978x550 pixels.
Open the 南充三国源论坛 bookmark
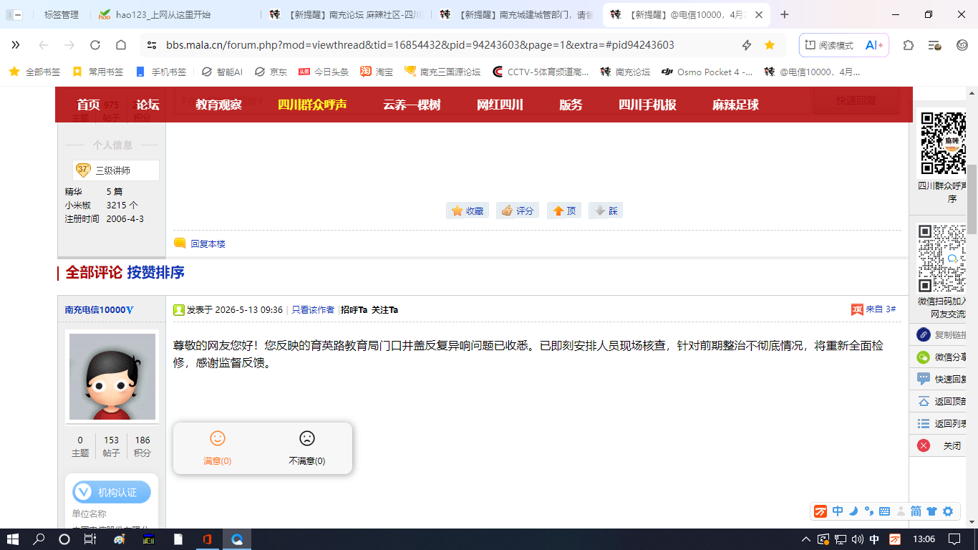point(442,72)
